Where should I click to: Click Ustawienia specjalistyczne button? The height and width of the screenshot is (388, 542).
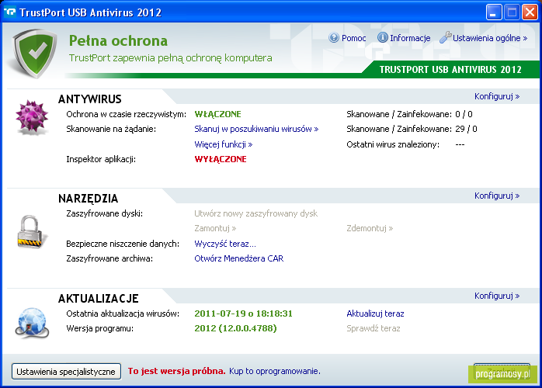point(66,372)
